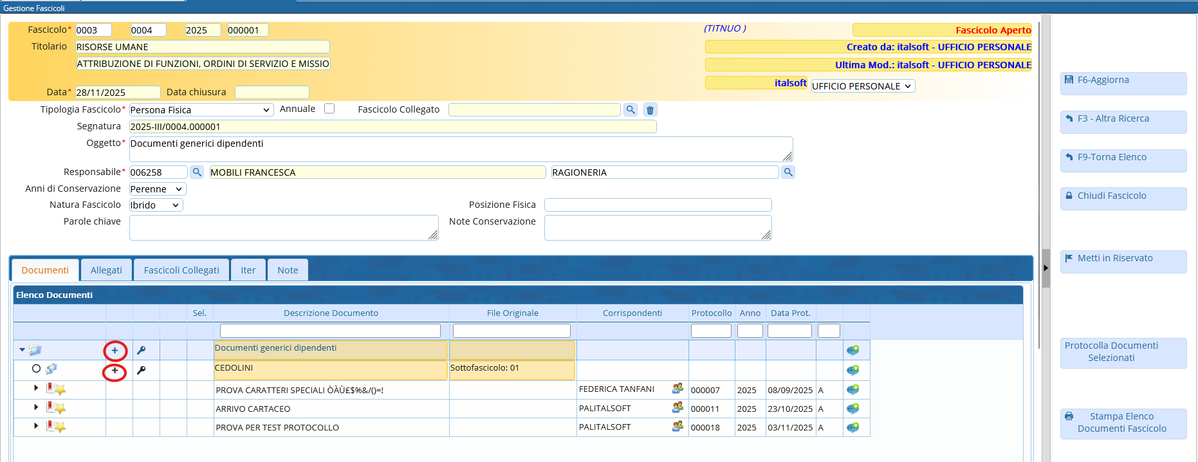This screenshot has width=1198, height=462.
Task: Click the trash icon beside Fascicolo Collegato
Action: point(650,110)
